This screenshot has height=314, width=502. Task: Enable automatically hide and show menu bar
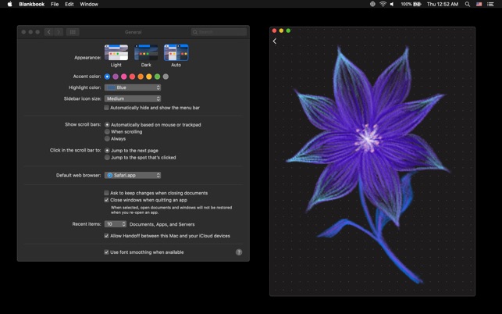point(107,108)
